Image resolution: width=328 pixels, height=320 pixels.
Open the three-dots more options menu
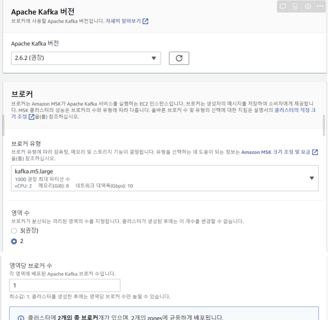pos(320,6)
